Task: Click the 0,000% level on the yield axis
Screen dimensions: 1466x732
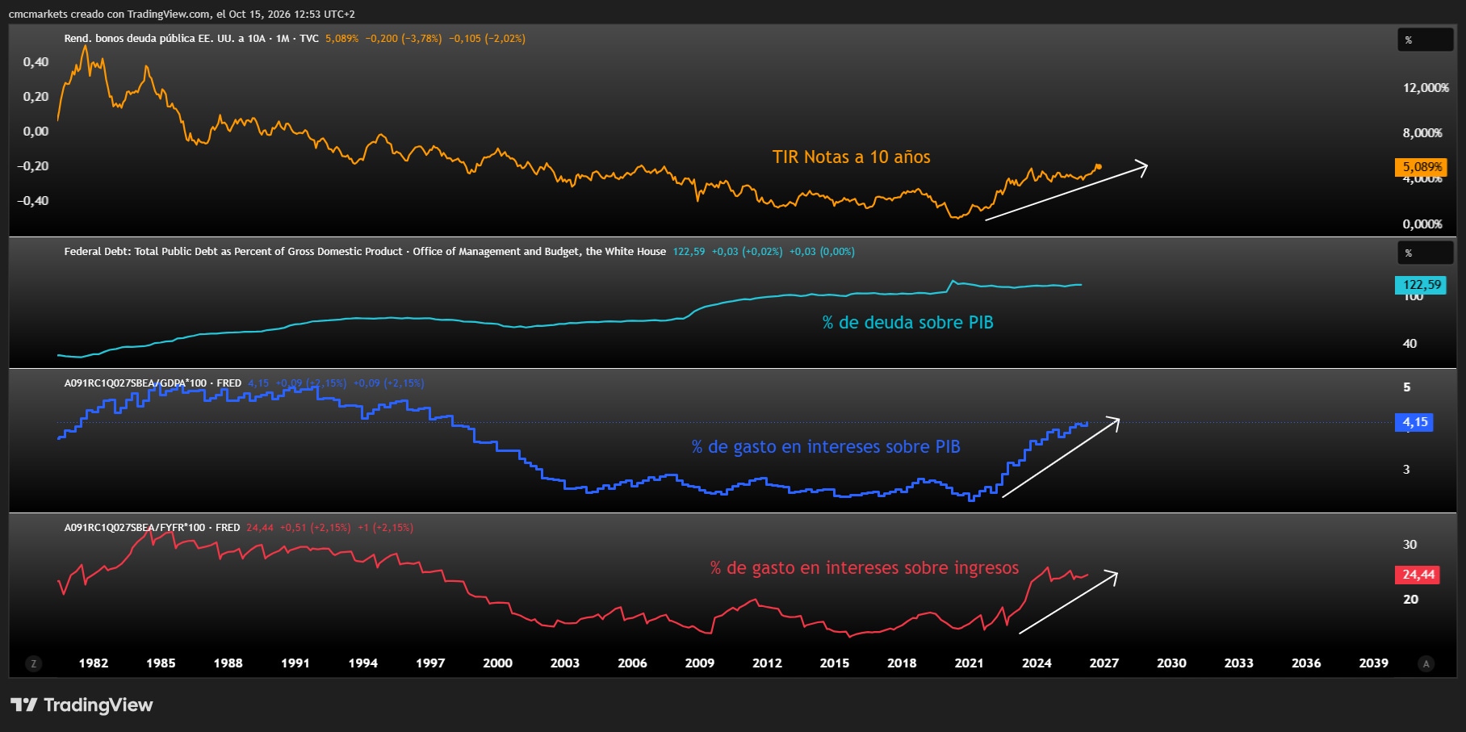Action: pos(1422,224)
